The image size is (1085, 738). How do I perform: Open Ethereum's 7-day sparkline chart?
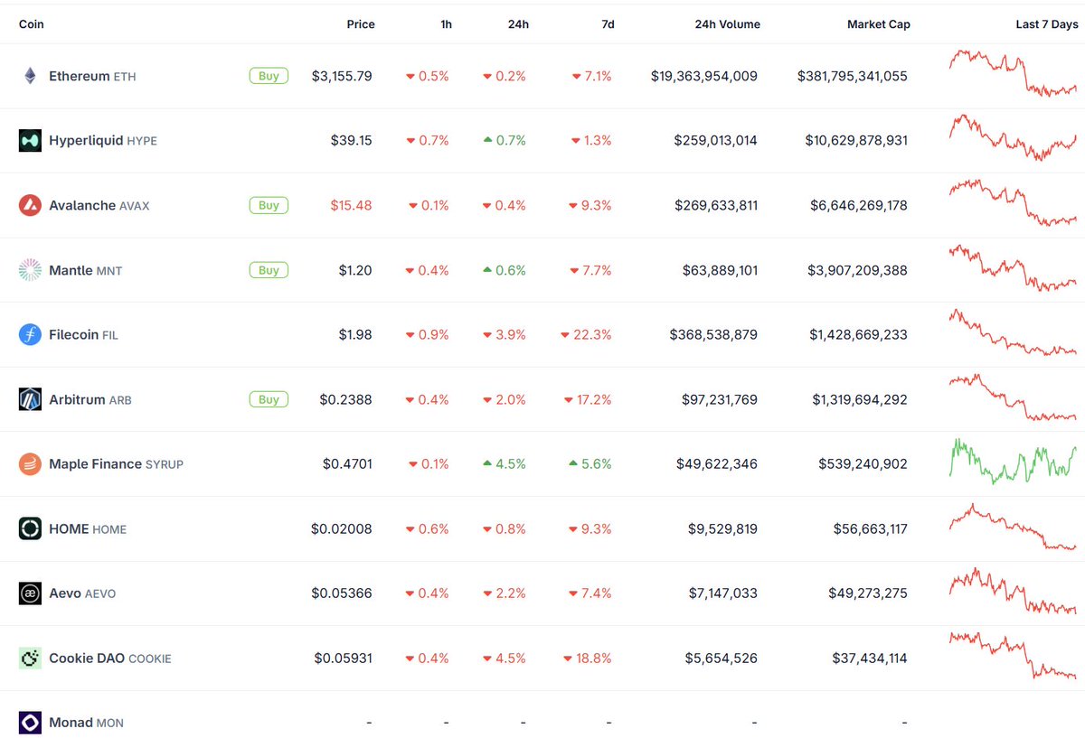(x=1013, y=73)
